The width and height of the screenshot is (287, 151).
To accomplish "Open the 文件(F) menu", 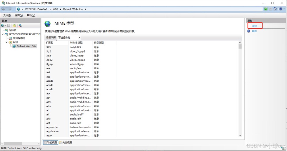I will [x=7, y=15].
